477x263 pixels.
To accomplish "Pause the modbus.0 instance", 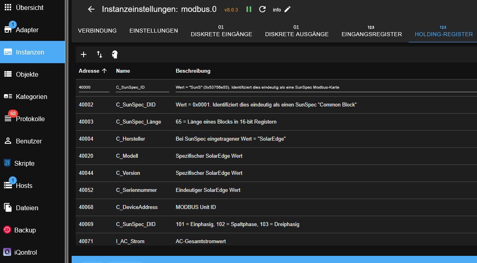I will tap(249, 10).
